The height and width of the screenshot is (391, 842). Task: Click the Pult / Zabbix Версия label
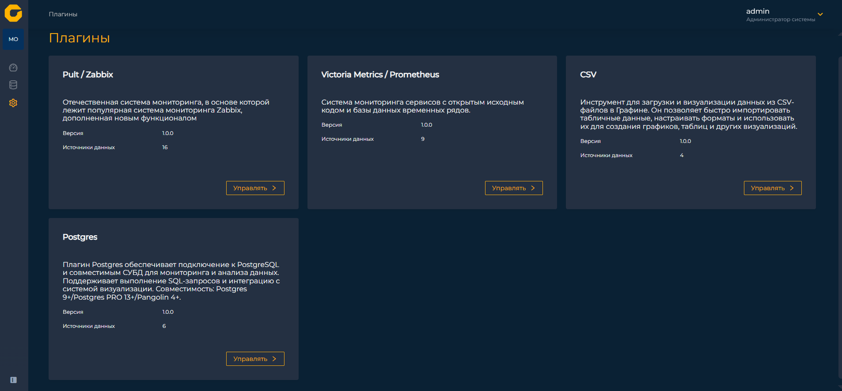pyautogui.click(x=73, y=133)
